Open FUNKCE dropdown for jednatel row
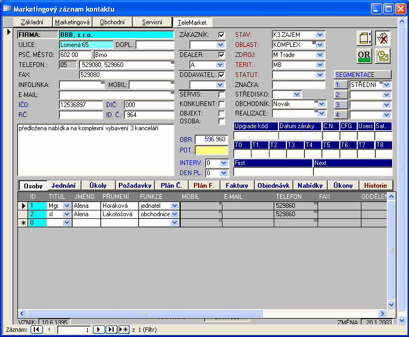The image size is (409, 337). tap(174, 206)
